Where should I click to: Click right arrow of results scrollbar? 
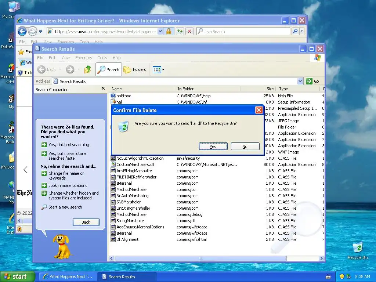click(x=321, y=258)
